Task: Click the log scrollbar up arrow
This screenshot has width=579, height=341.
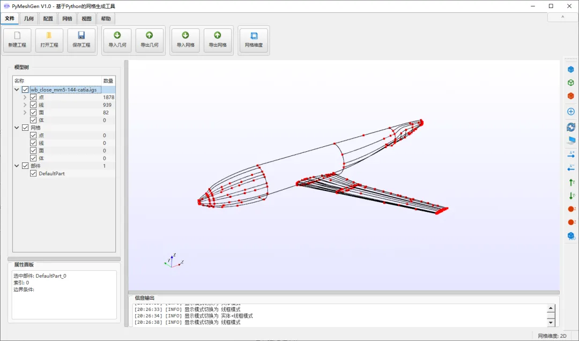Action: point(551,308)
